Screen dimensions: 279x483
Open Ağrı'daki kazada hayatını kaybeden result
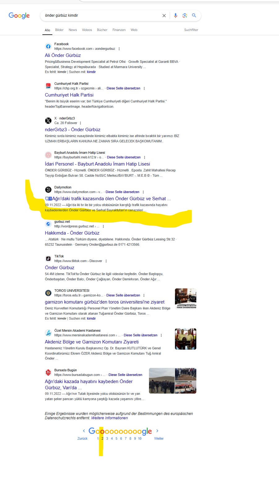(x=89, y=385)
